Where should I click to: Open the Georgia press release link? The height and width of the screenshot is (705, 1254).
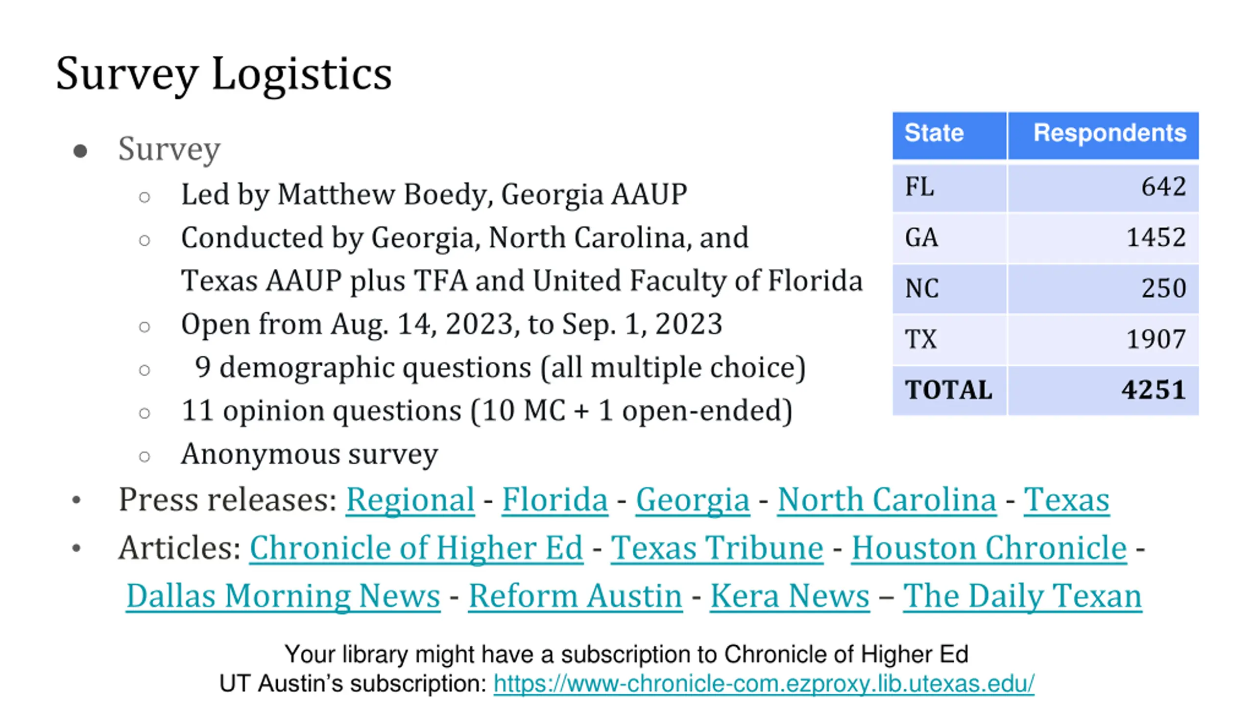[693, 500]
